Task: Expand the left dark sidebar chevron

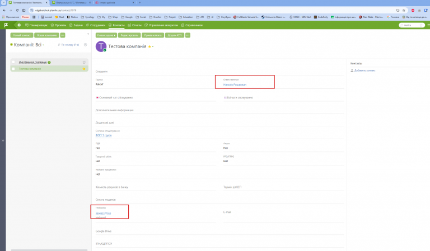Action: pyautogui.click(x=3, y=140)
